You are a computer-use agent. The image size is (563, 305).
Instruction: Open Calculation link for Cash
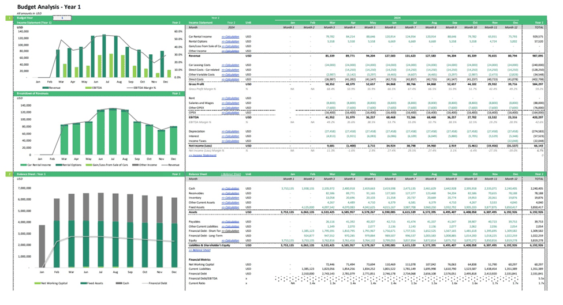(x=230, y=188)
